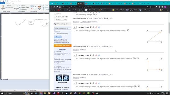170x95 pixels.
Task: Toggle the Теория checkbox
Action: 55,14
